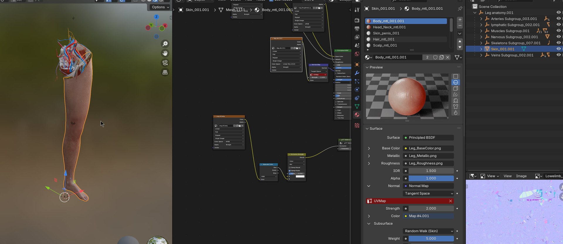Screen dimensions: 563x244
Task: Toggle the camera view in the viewport
Action: click(165, 63)
